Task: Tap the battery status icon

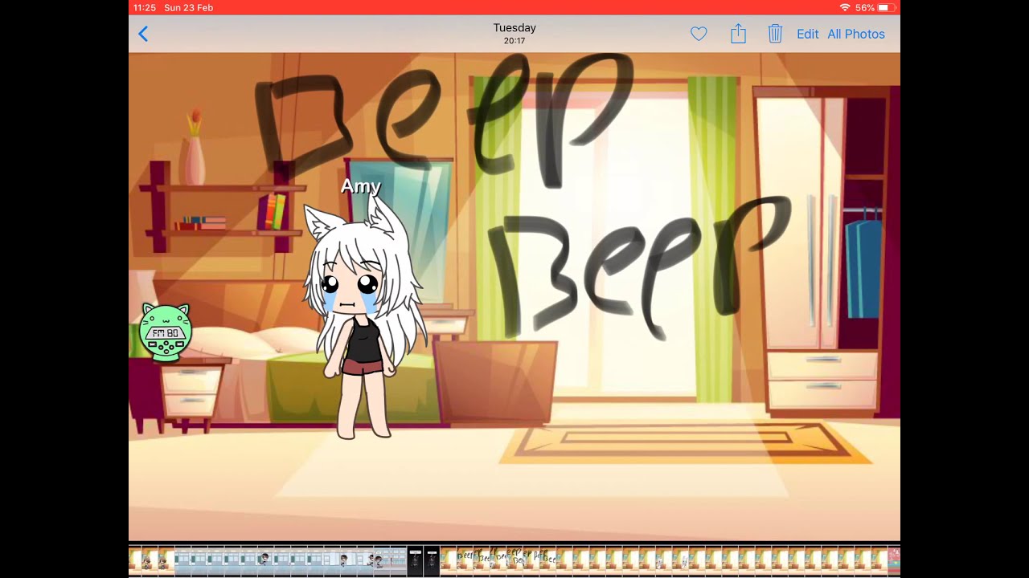Action: [885, 7]
